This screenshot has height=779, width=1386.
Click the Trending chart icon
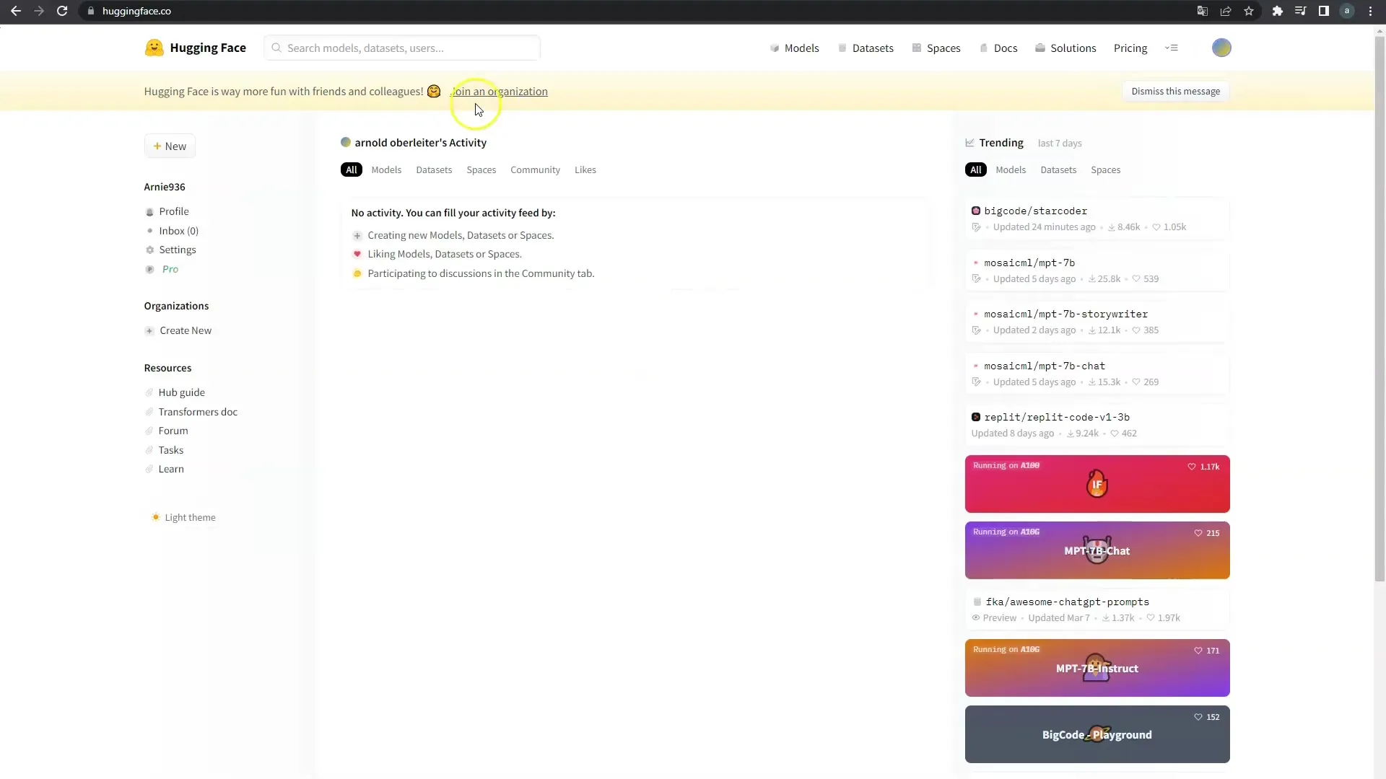click(x=970, y=143)
